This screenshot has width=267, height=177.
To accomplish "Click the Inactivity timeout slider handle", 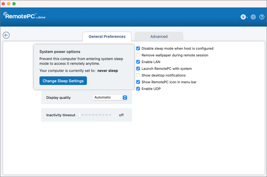I will tap(80, 115).
